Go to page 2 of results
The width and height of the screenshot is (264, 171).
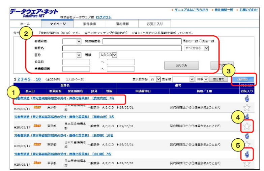(19, 79)
